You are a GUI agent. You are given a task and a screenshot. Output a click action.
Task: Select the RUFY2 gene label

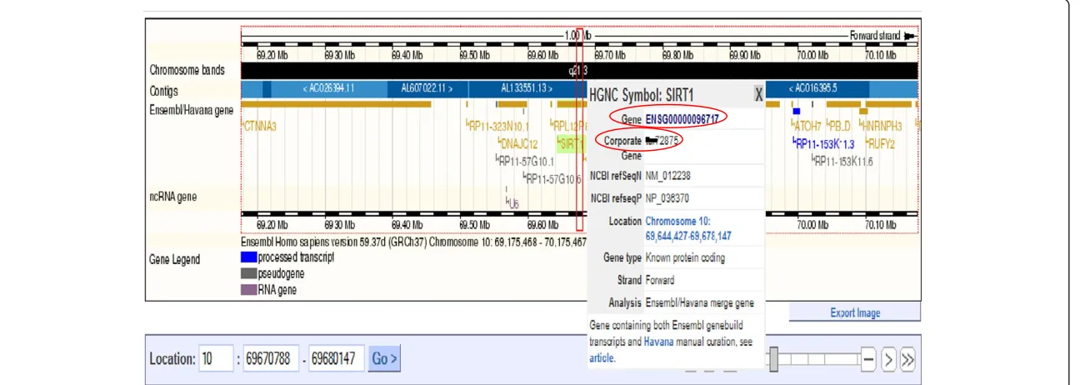pyautogui.click(x=880, y=143)
